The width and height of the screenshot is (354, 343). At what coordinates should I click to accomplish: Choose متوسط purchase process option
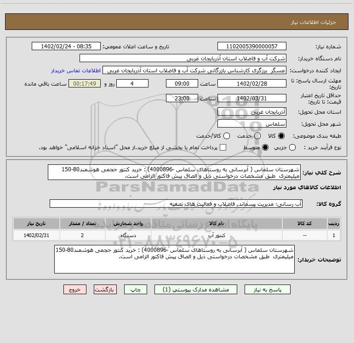tap(265, 147)
